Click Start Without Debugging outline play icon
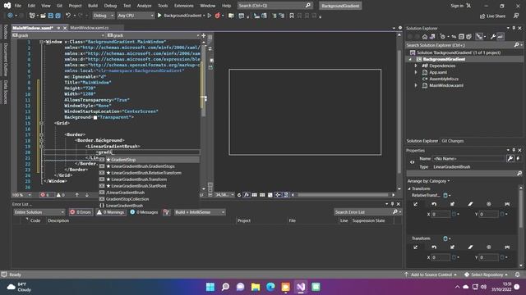The width and height of the screenshot is (526, 295). click(210, 16)
